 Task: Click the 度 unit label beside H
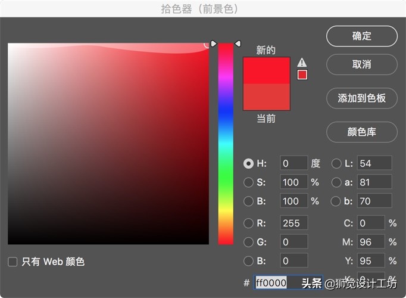[316, 163]
